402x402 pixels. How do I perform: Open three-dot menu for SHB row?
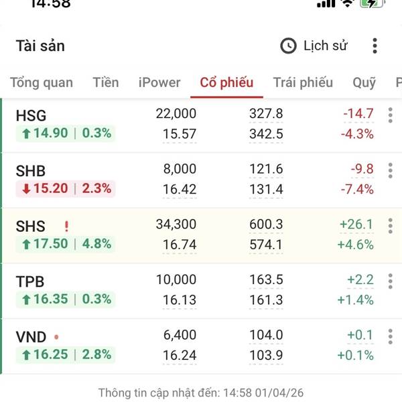[x=390, y=171]
